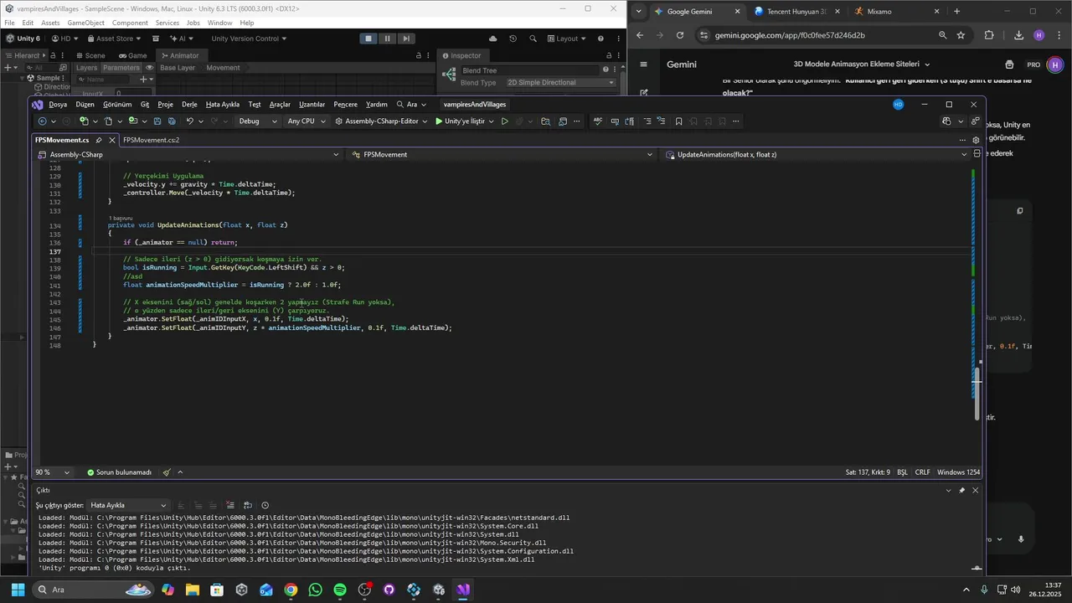
Task: Select the Layers toggle in Animator
Action: (x=86, y=68)
